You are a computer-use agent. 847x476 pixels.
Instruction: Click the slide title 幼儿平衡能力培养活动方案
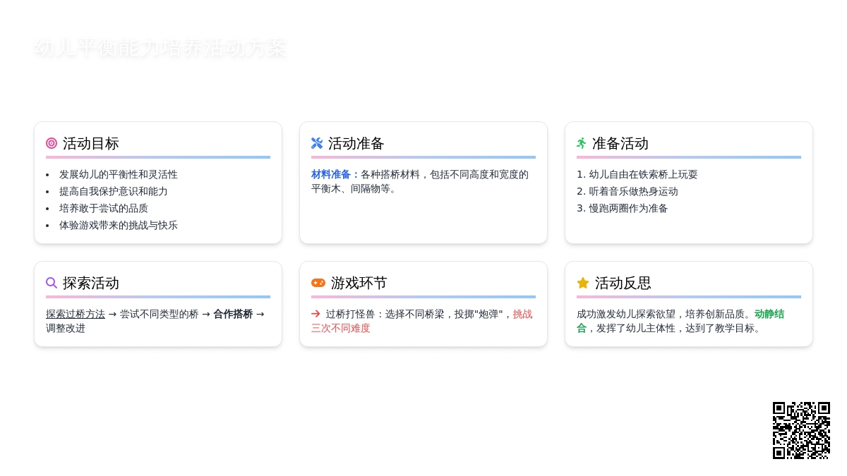point(160,48)
